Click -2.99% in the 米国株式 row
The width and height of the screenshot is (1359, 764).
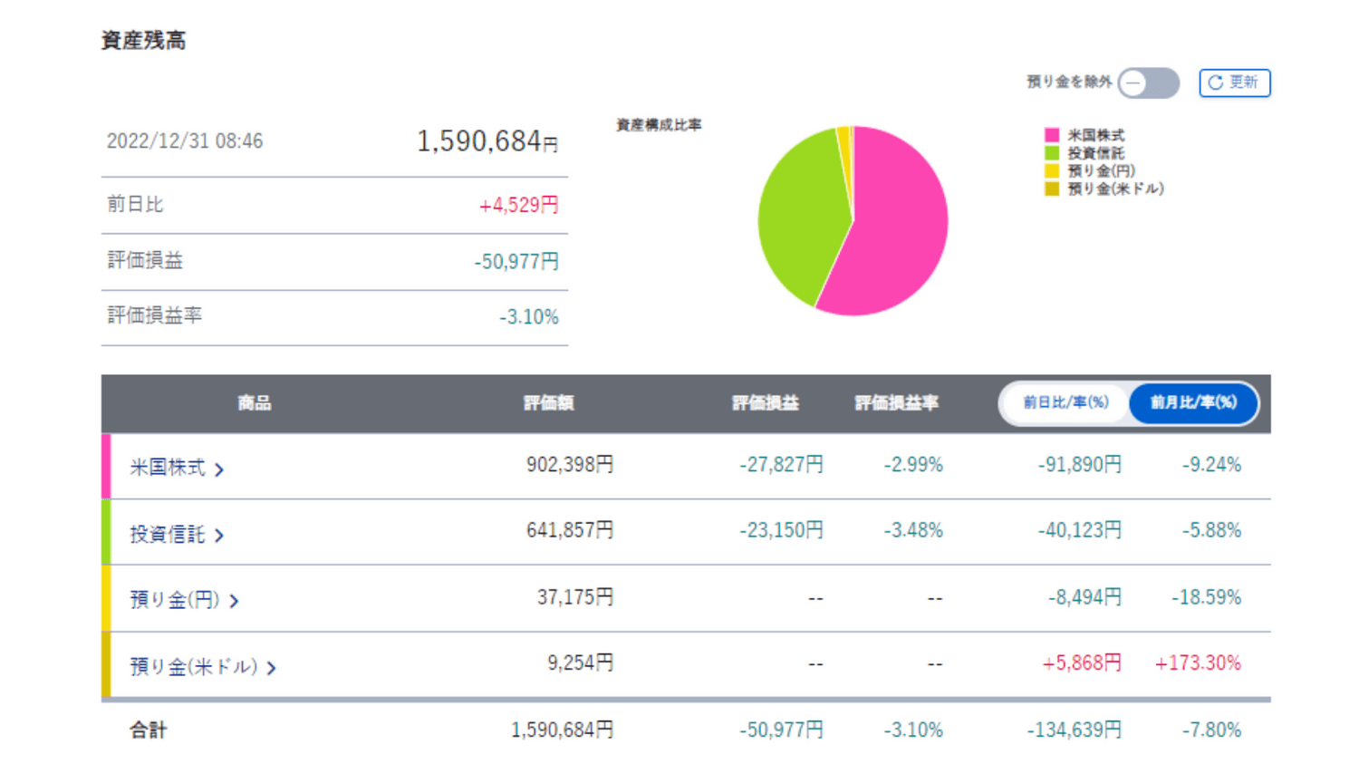tap(913, 465)
